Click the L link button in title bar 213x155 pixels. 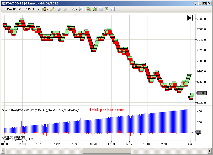(x=195, y=3)
